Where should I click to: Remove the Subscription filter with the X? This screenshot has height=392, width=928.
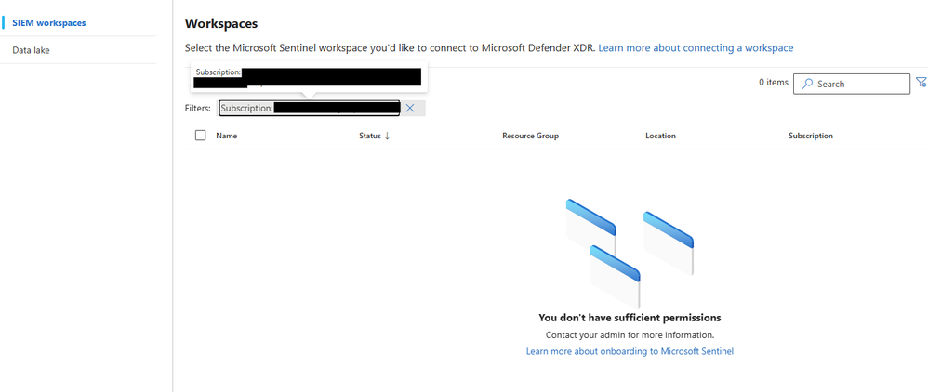pyautogui.click(x=409, y=108)
